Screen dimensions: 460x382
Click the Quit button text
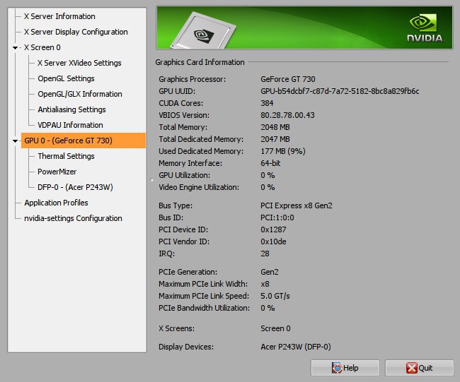pos(425,368)
